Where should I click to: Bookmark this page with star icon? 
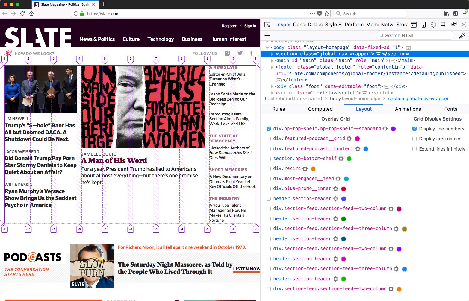pyautogui.click(x=327, y=13)
